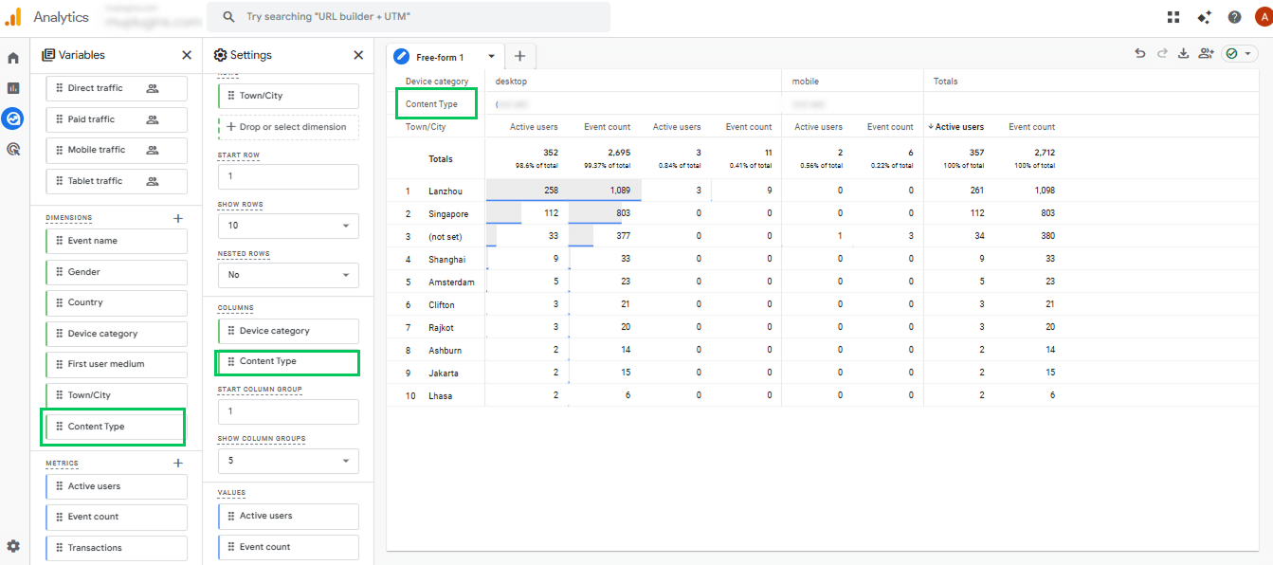This screenshot has height=565, width=1273.
Task: Click the share exploration icon
Action: [1206, 54]
